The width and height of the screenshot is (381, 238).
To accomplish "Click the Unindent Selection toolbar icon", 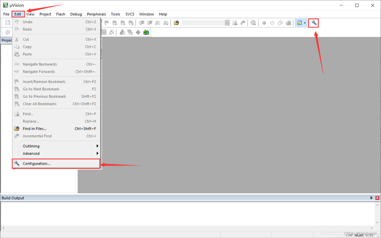I will (x=150, y=23).
